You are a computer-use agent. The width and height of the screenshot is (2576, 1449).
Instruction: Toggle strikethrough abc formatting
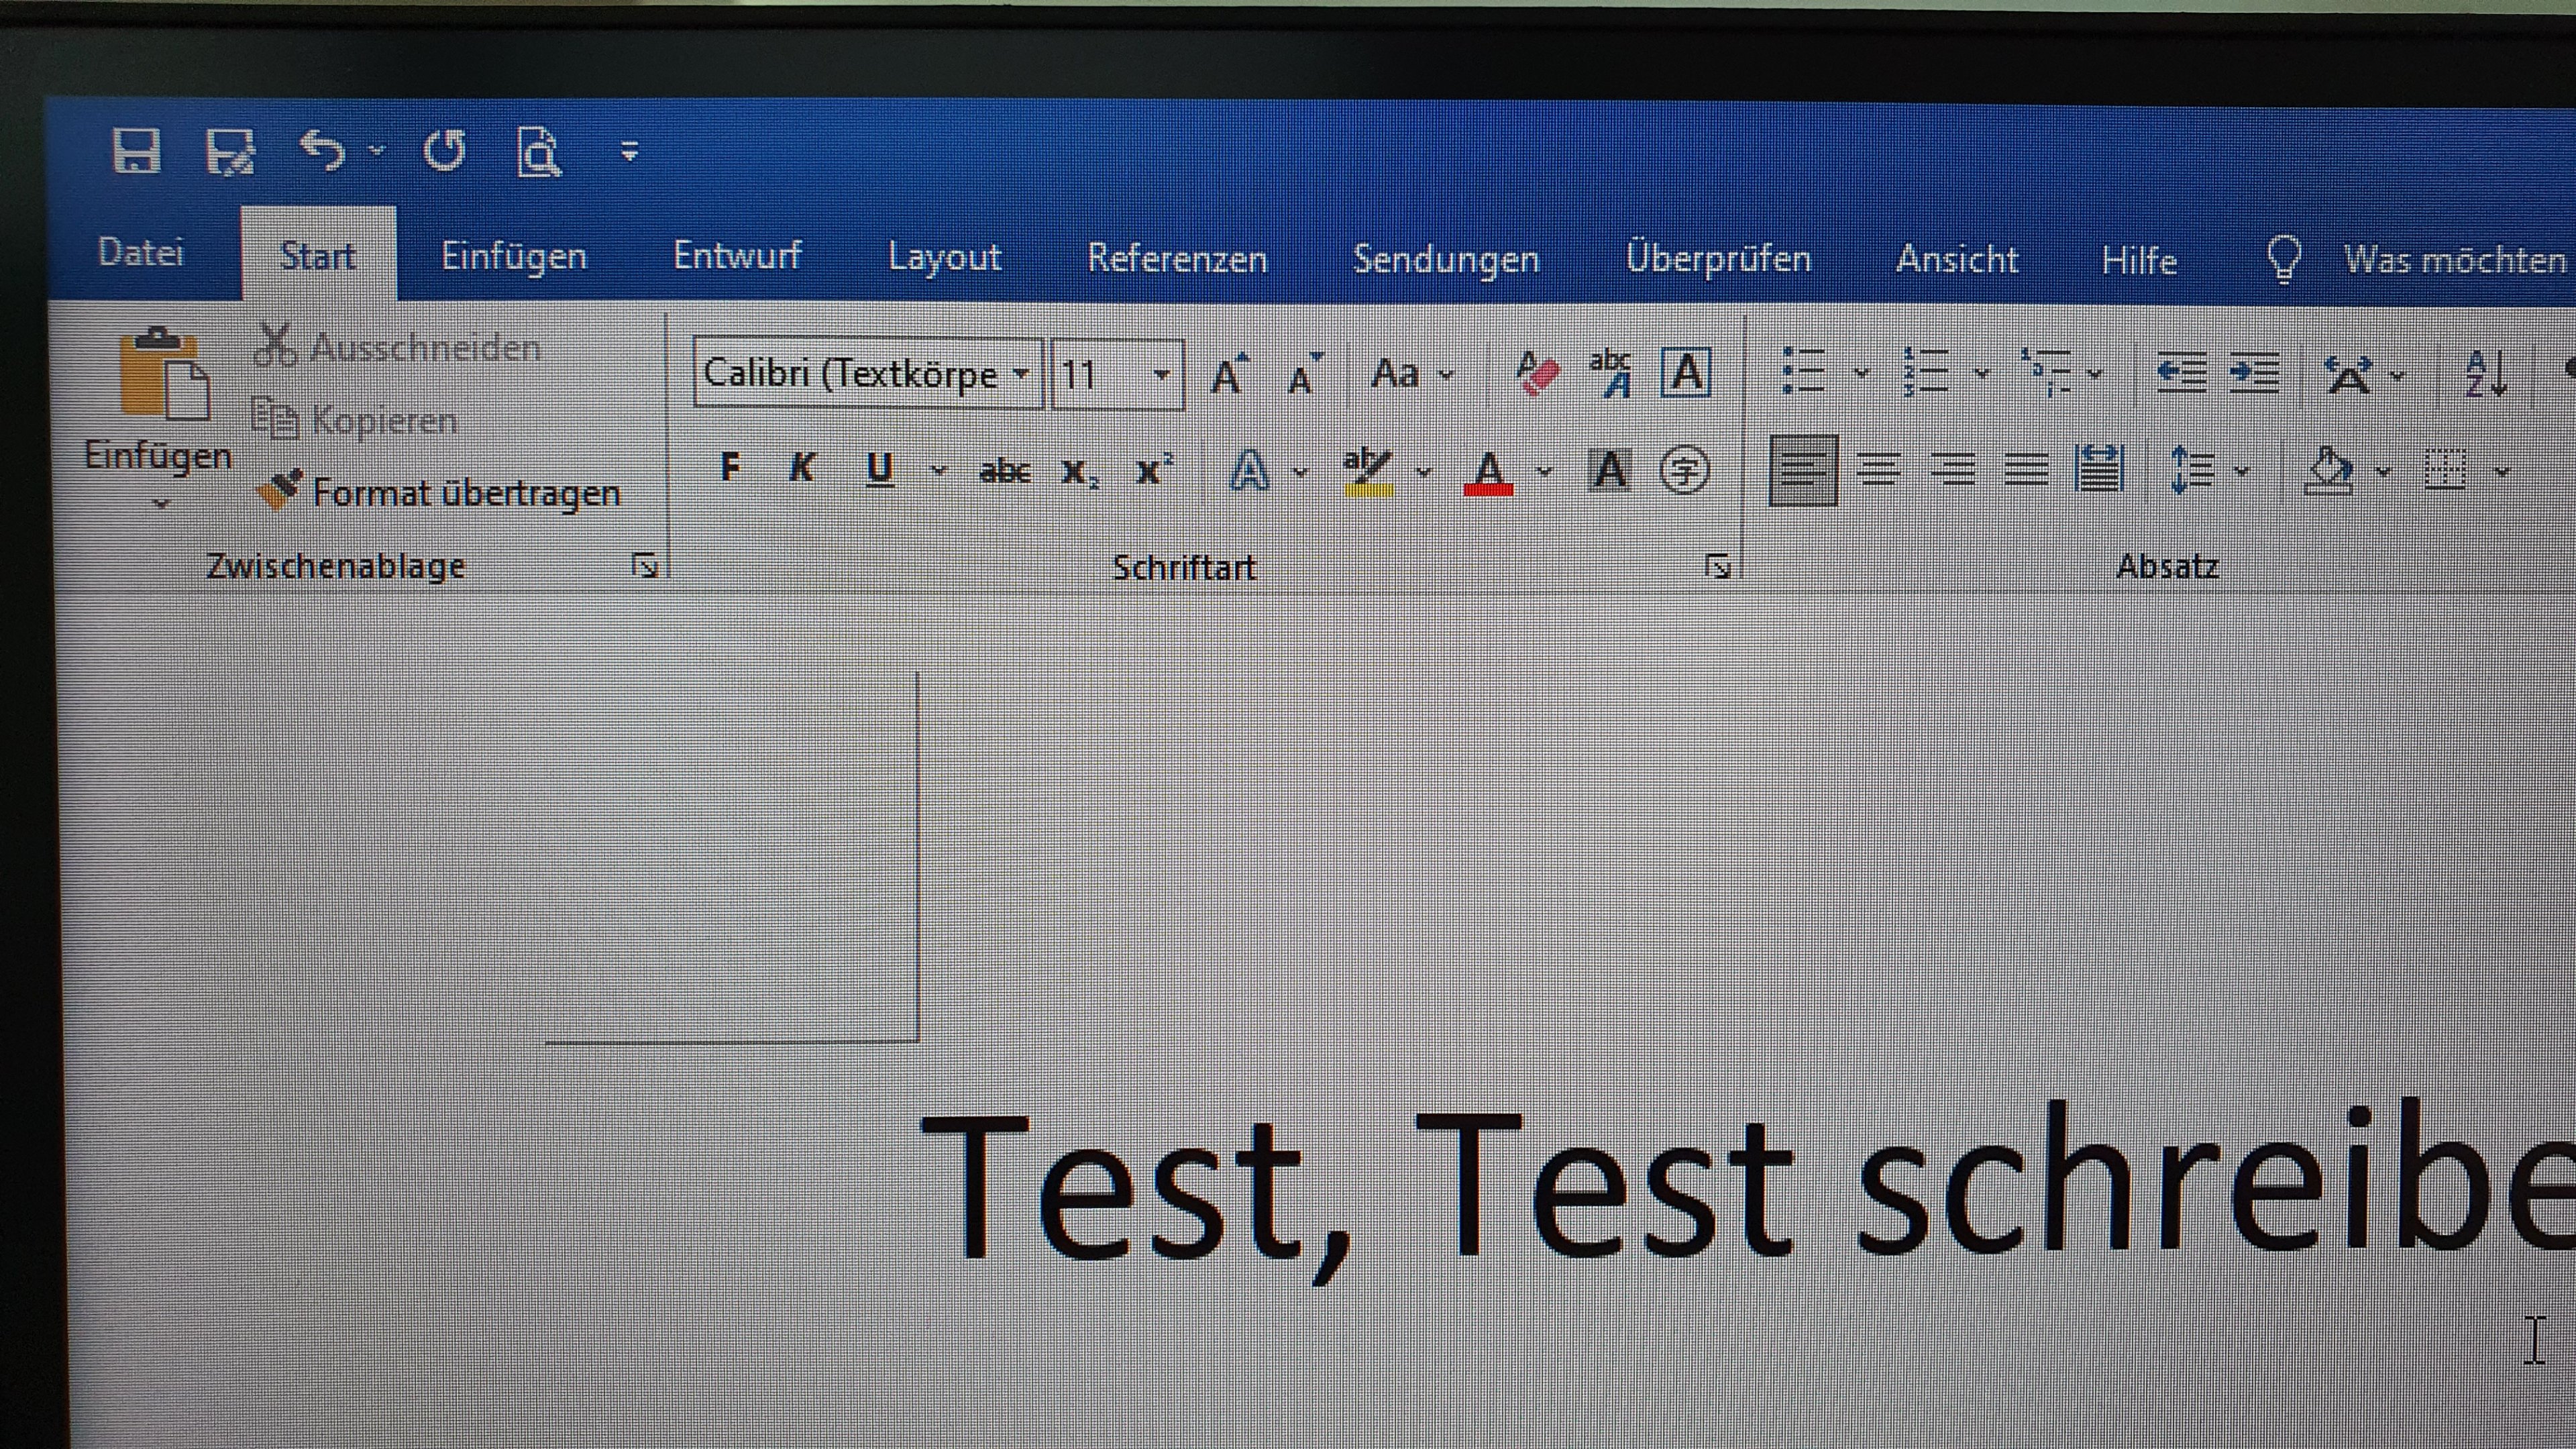click(x=1004, y=470)
